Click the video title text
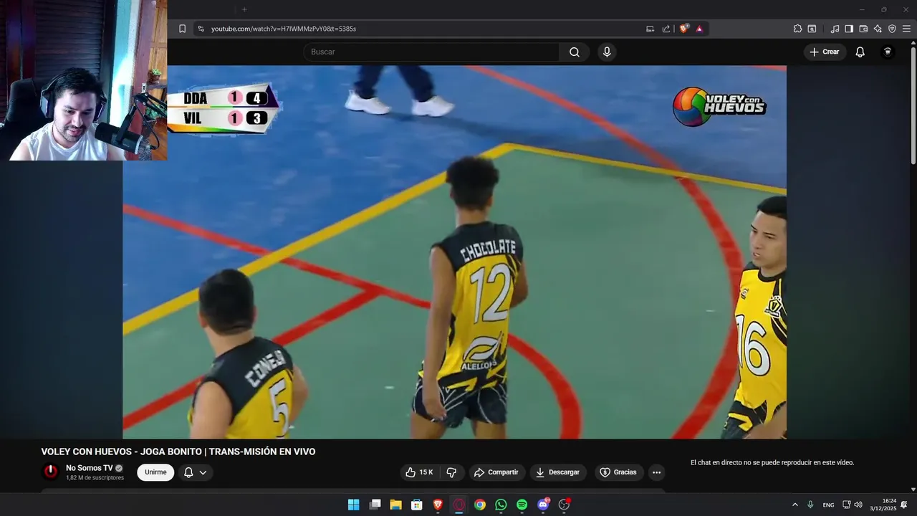 pos(178,451)
